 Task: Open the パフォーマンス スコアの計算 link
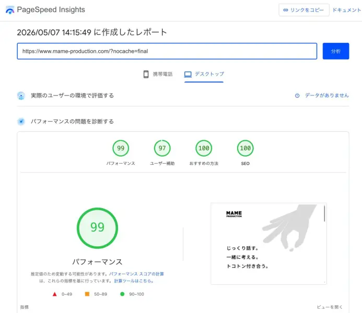[x=136, y=274]
